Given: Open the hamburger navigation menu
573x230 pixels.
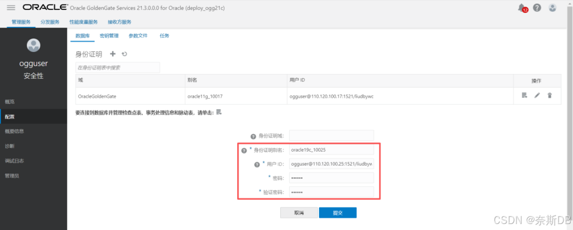Looking at the screenshot, I should [x=11, y=7].
